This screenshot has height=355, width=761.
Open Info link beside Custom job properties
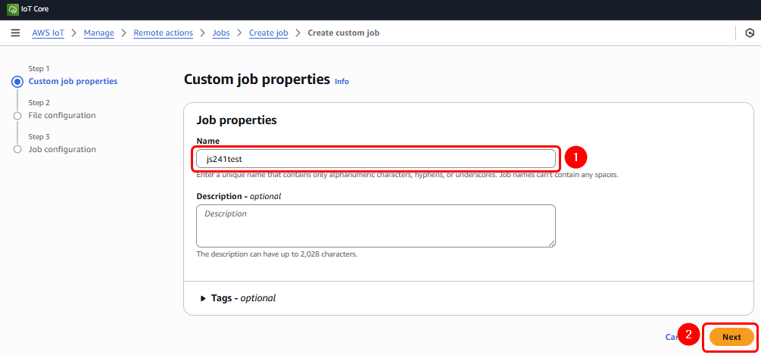click(x=342, y=81)
